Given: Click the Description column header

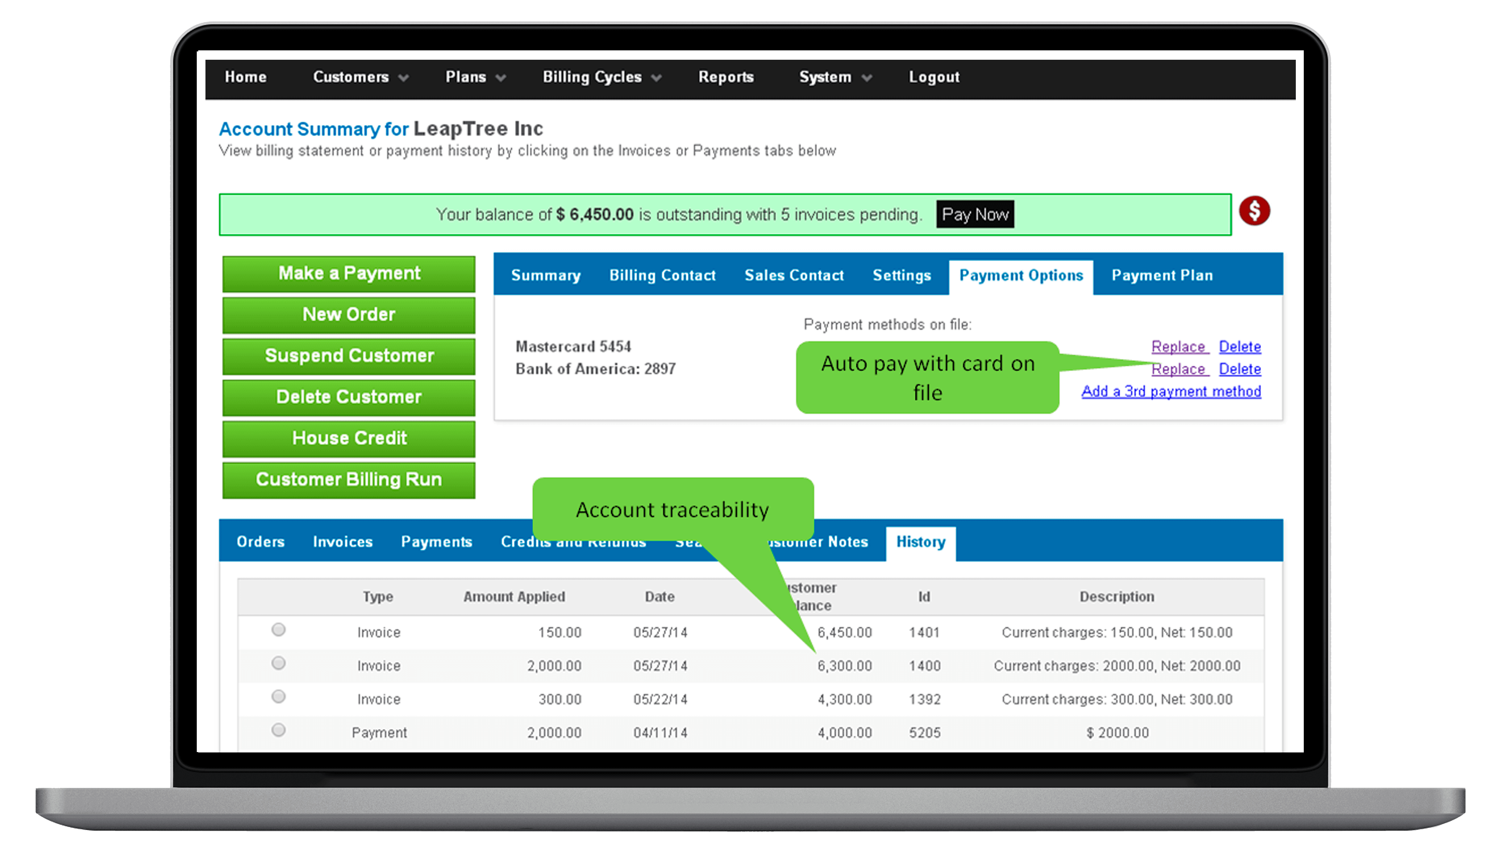Looking at the screenshot, I should [1117, 597].
